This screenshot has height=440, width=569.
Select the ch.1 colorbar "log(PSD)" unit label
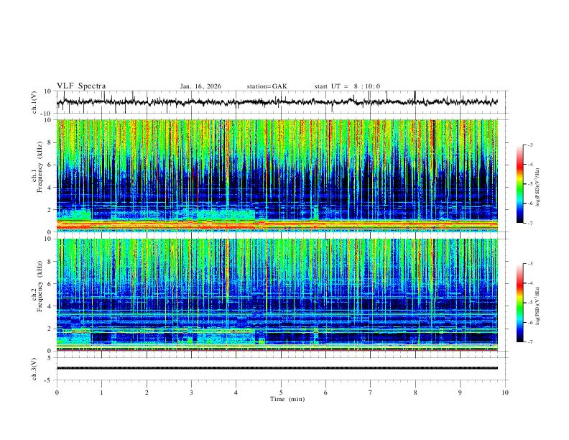(538, 188)
